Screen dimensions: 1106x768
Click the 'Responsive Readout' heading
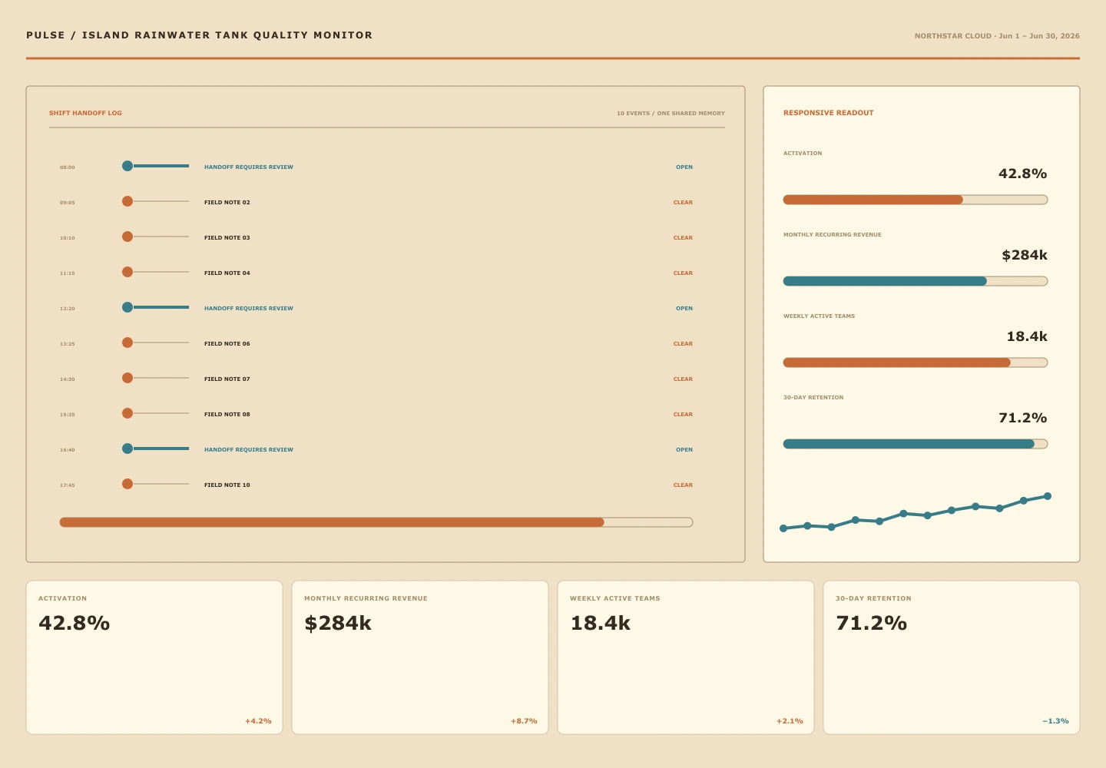point(829,113)
